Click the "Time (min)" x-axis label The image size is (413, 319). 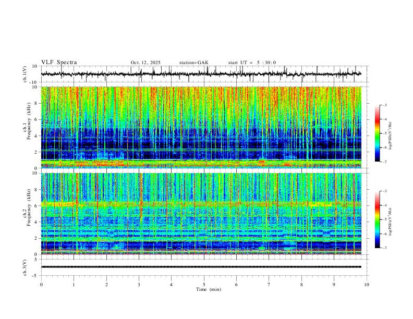tap(209, 289)
